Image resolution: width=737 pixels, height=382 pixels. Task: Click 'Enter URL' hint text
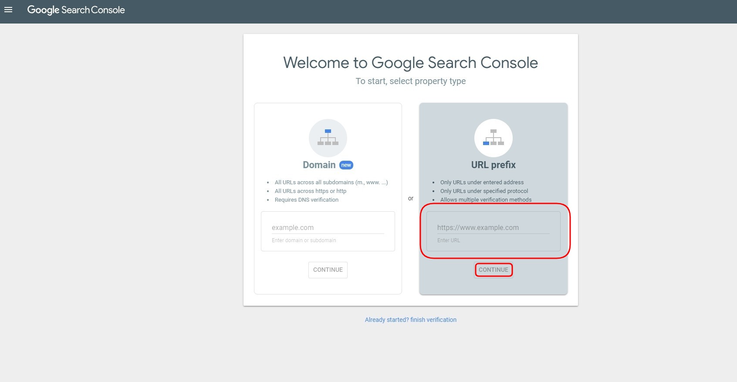tap(449, 240)
